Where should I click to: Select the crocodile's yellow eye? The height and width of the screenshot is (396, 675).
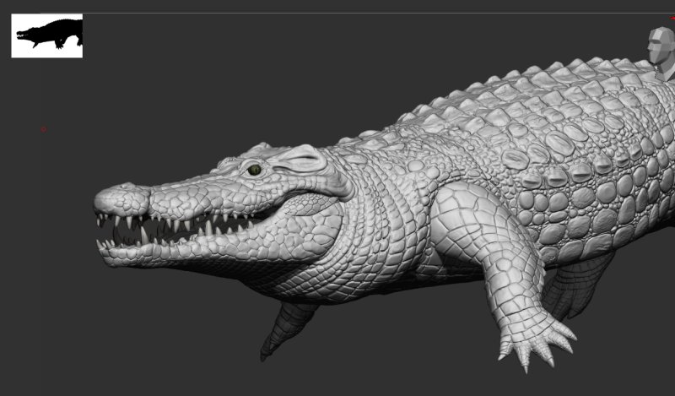tap(254, 170)
